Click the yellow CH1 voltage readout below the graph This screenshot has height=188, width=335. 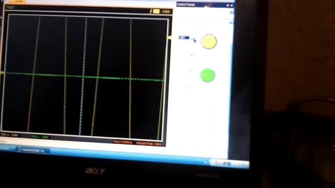[9, 135]
